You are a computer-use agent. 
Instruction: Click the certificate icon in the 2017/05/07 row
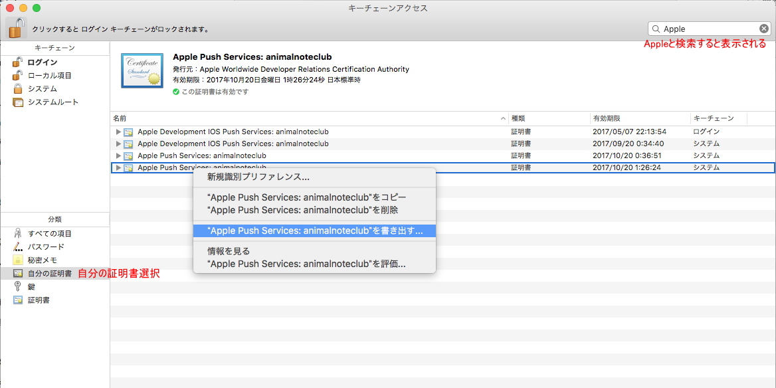[x=128, y=132]
